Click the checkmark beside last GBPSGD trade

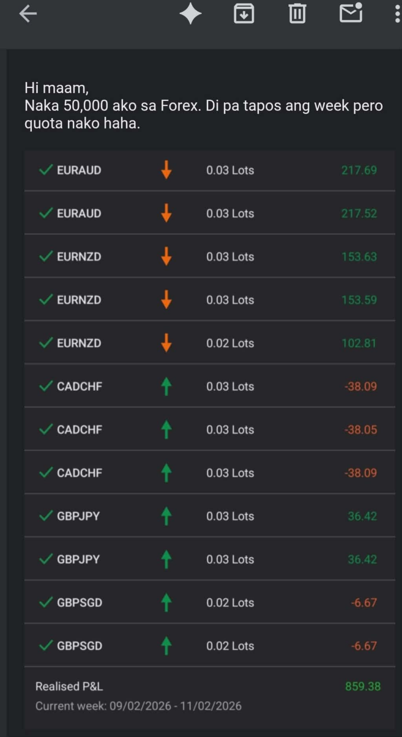click(46, 646)
